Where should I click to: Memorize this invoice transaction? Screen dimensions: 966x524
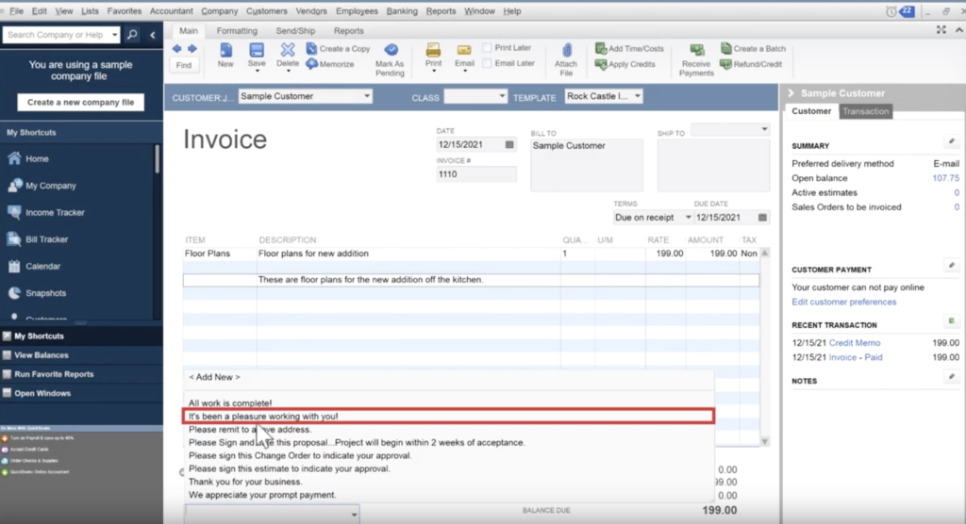330,64
